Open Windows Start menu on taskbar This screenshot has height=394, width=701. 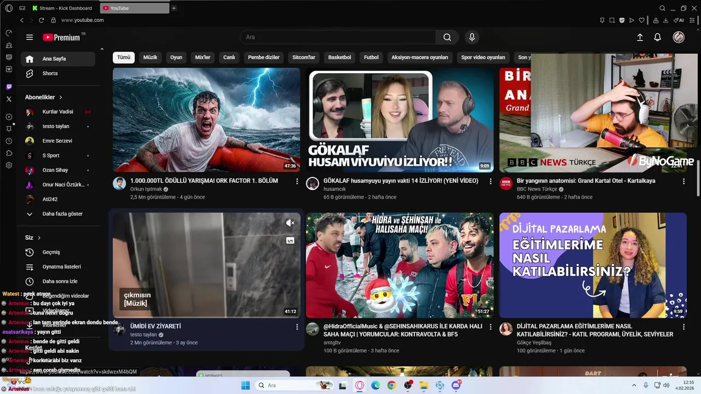(x=245, y=385)
